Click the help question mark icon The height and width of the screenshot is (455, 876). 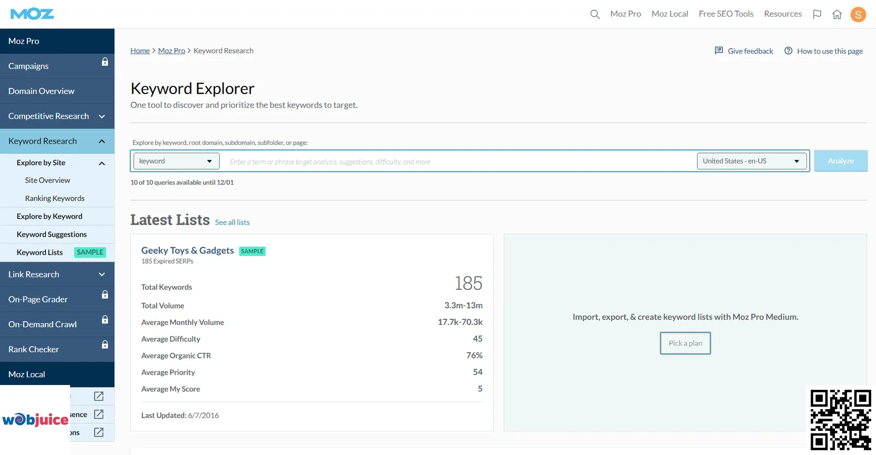[788, 50]
